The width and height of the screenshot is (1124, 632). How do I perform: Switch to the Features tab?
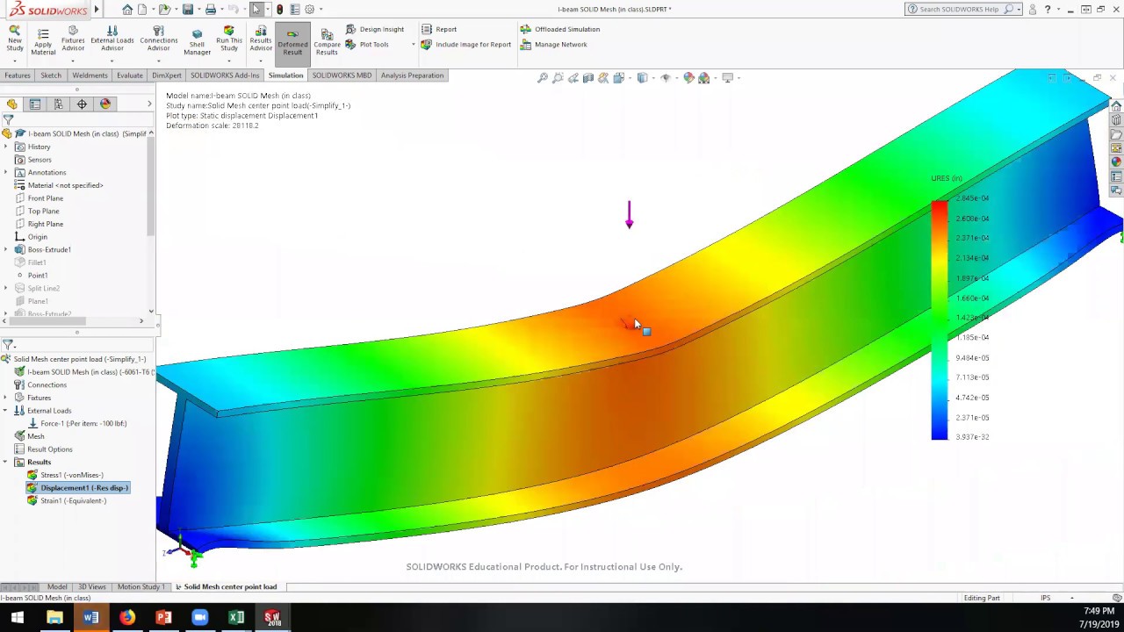point(17,75)
